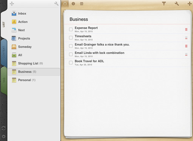Click the Business list heading
193x141 pixels.
click(79, 19)
